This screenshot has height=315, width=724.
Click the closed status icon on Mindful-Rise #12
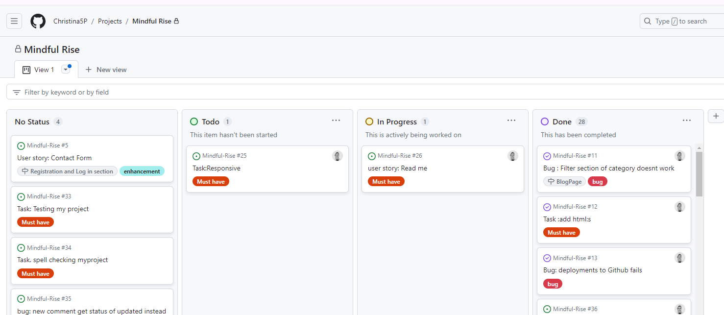(547, 207)
